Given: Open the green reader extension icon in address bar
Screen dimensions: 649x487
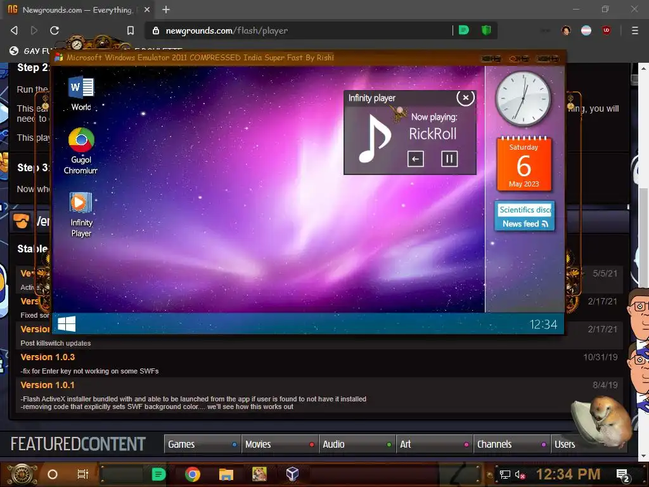Looking at the screenshot, I should click(x=464, y=30).
